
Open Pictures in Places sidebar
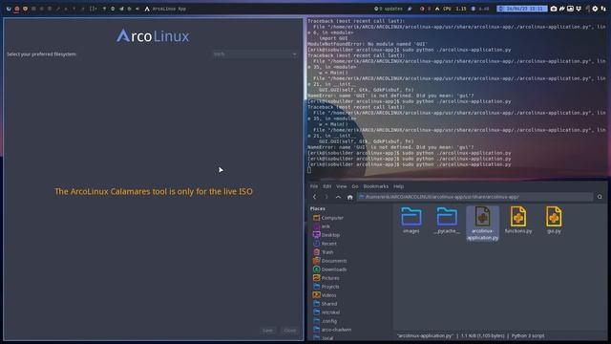tap(327, 278)
